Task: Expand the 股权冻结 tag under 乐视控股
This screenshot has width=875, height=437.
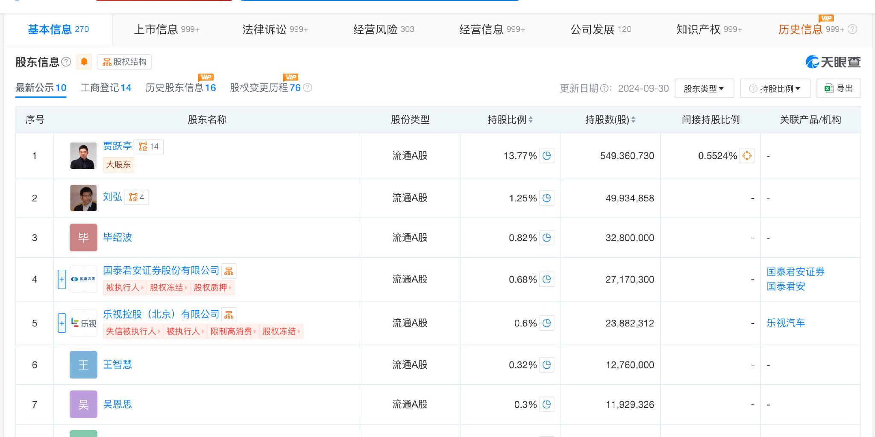Action: (x=281, y=331)
